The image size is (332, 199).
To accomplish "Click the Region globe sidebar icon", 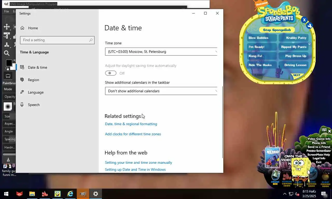I will [x=22, y=80].
